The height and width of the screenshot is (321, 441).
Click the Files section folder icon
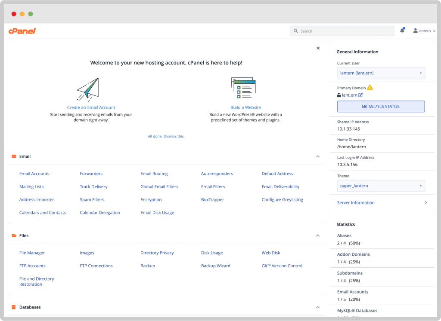pyautogui.click(x=14, y=235)
